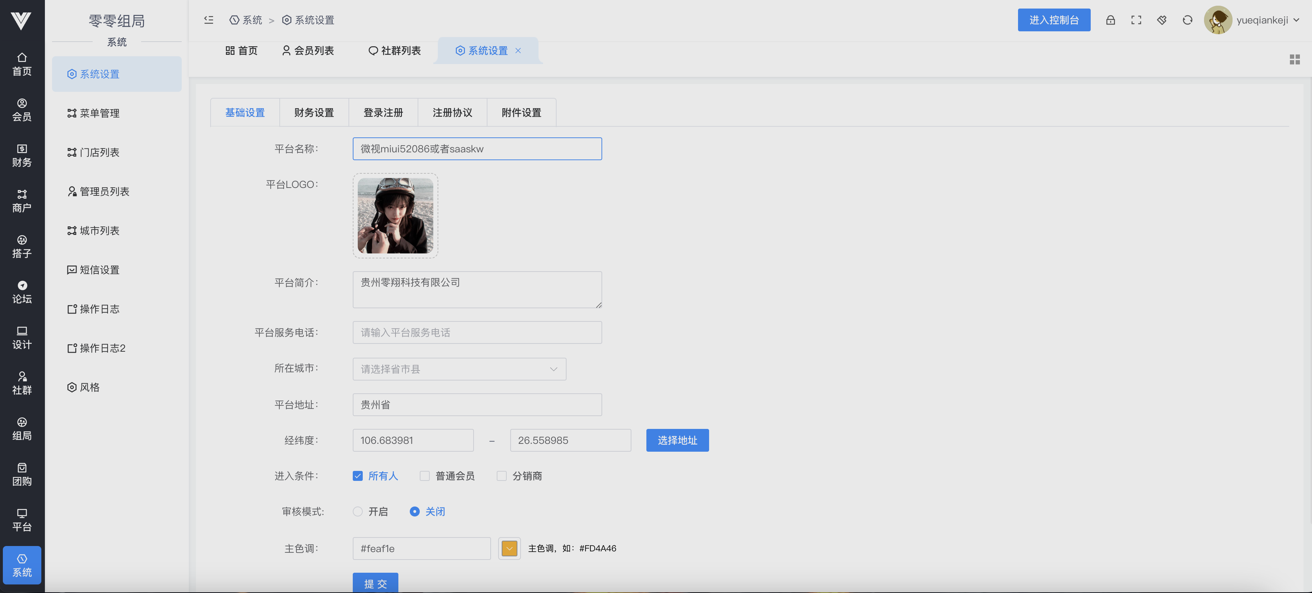Open the 会员列表 page tab
This screenshot has height=593, width=1312.
point(308,51)
